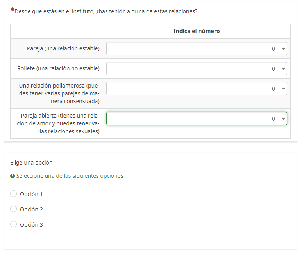This screenshot has width=299, height=254.
Task: Open the relación poliamorosa number dropdown
Action: coord(197,88)
